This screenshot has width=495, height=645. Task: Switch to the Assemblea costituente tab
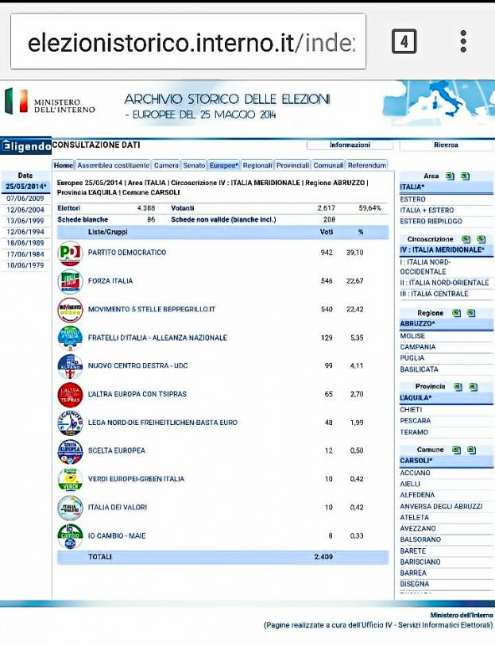point(114,165)
